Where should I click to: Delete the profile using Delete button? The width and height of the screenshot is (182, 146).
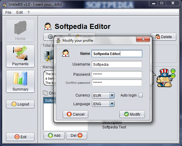(x=164, y=37)
